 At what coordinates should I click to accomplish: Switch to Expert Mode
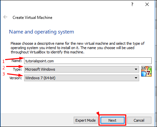[86, 120]
